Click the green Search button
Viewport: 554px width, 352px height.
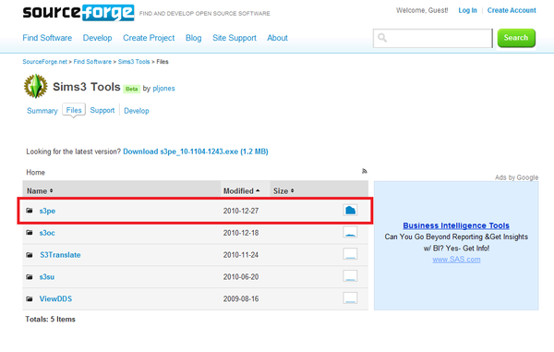[516, 38]
